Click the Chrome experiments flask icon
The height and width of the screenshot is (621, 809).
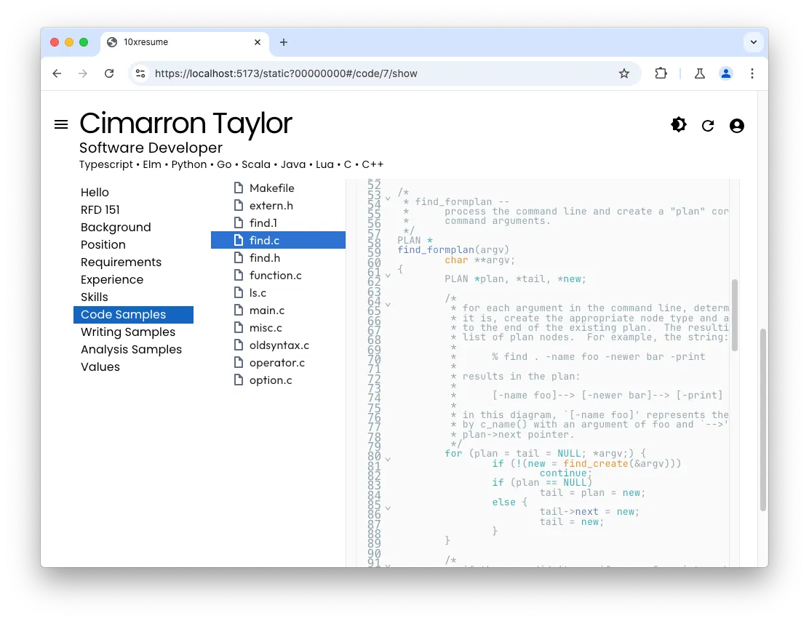click(x=699, y=73)
